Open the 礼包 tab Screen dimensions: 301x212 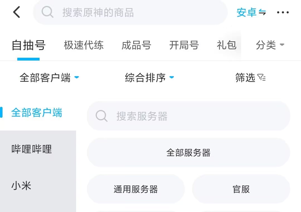coord(226,45)
